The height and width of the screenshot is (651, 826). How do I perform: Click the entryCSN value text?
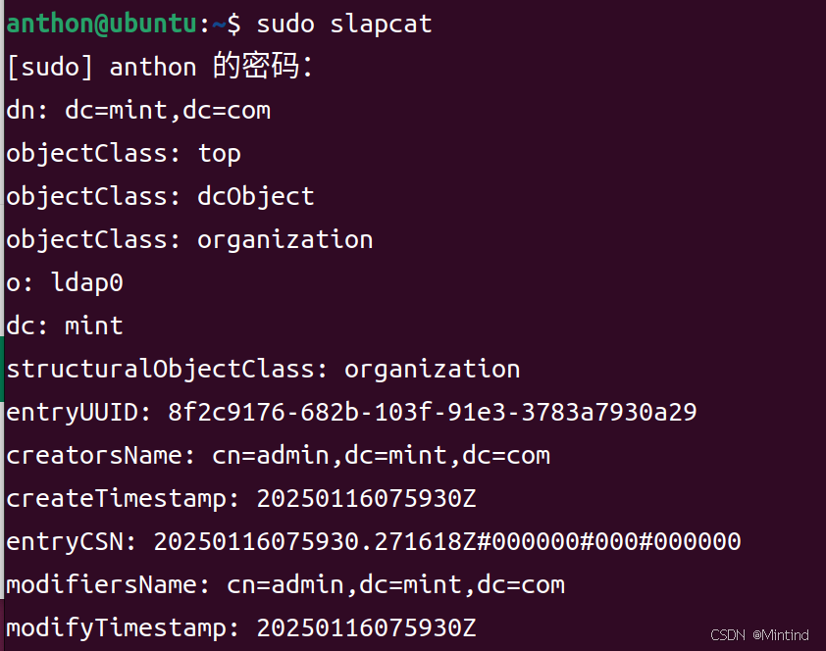tap(447, 542)
